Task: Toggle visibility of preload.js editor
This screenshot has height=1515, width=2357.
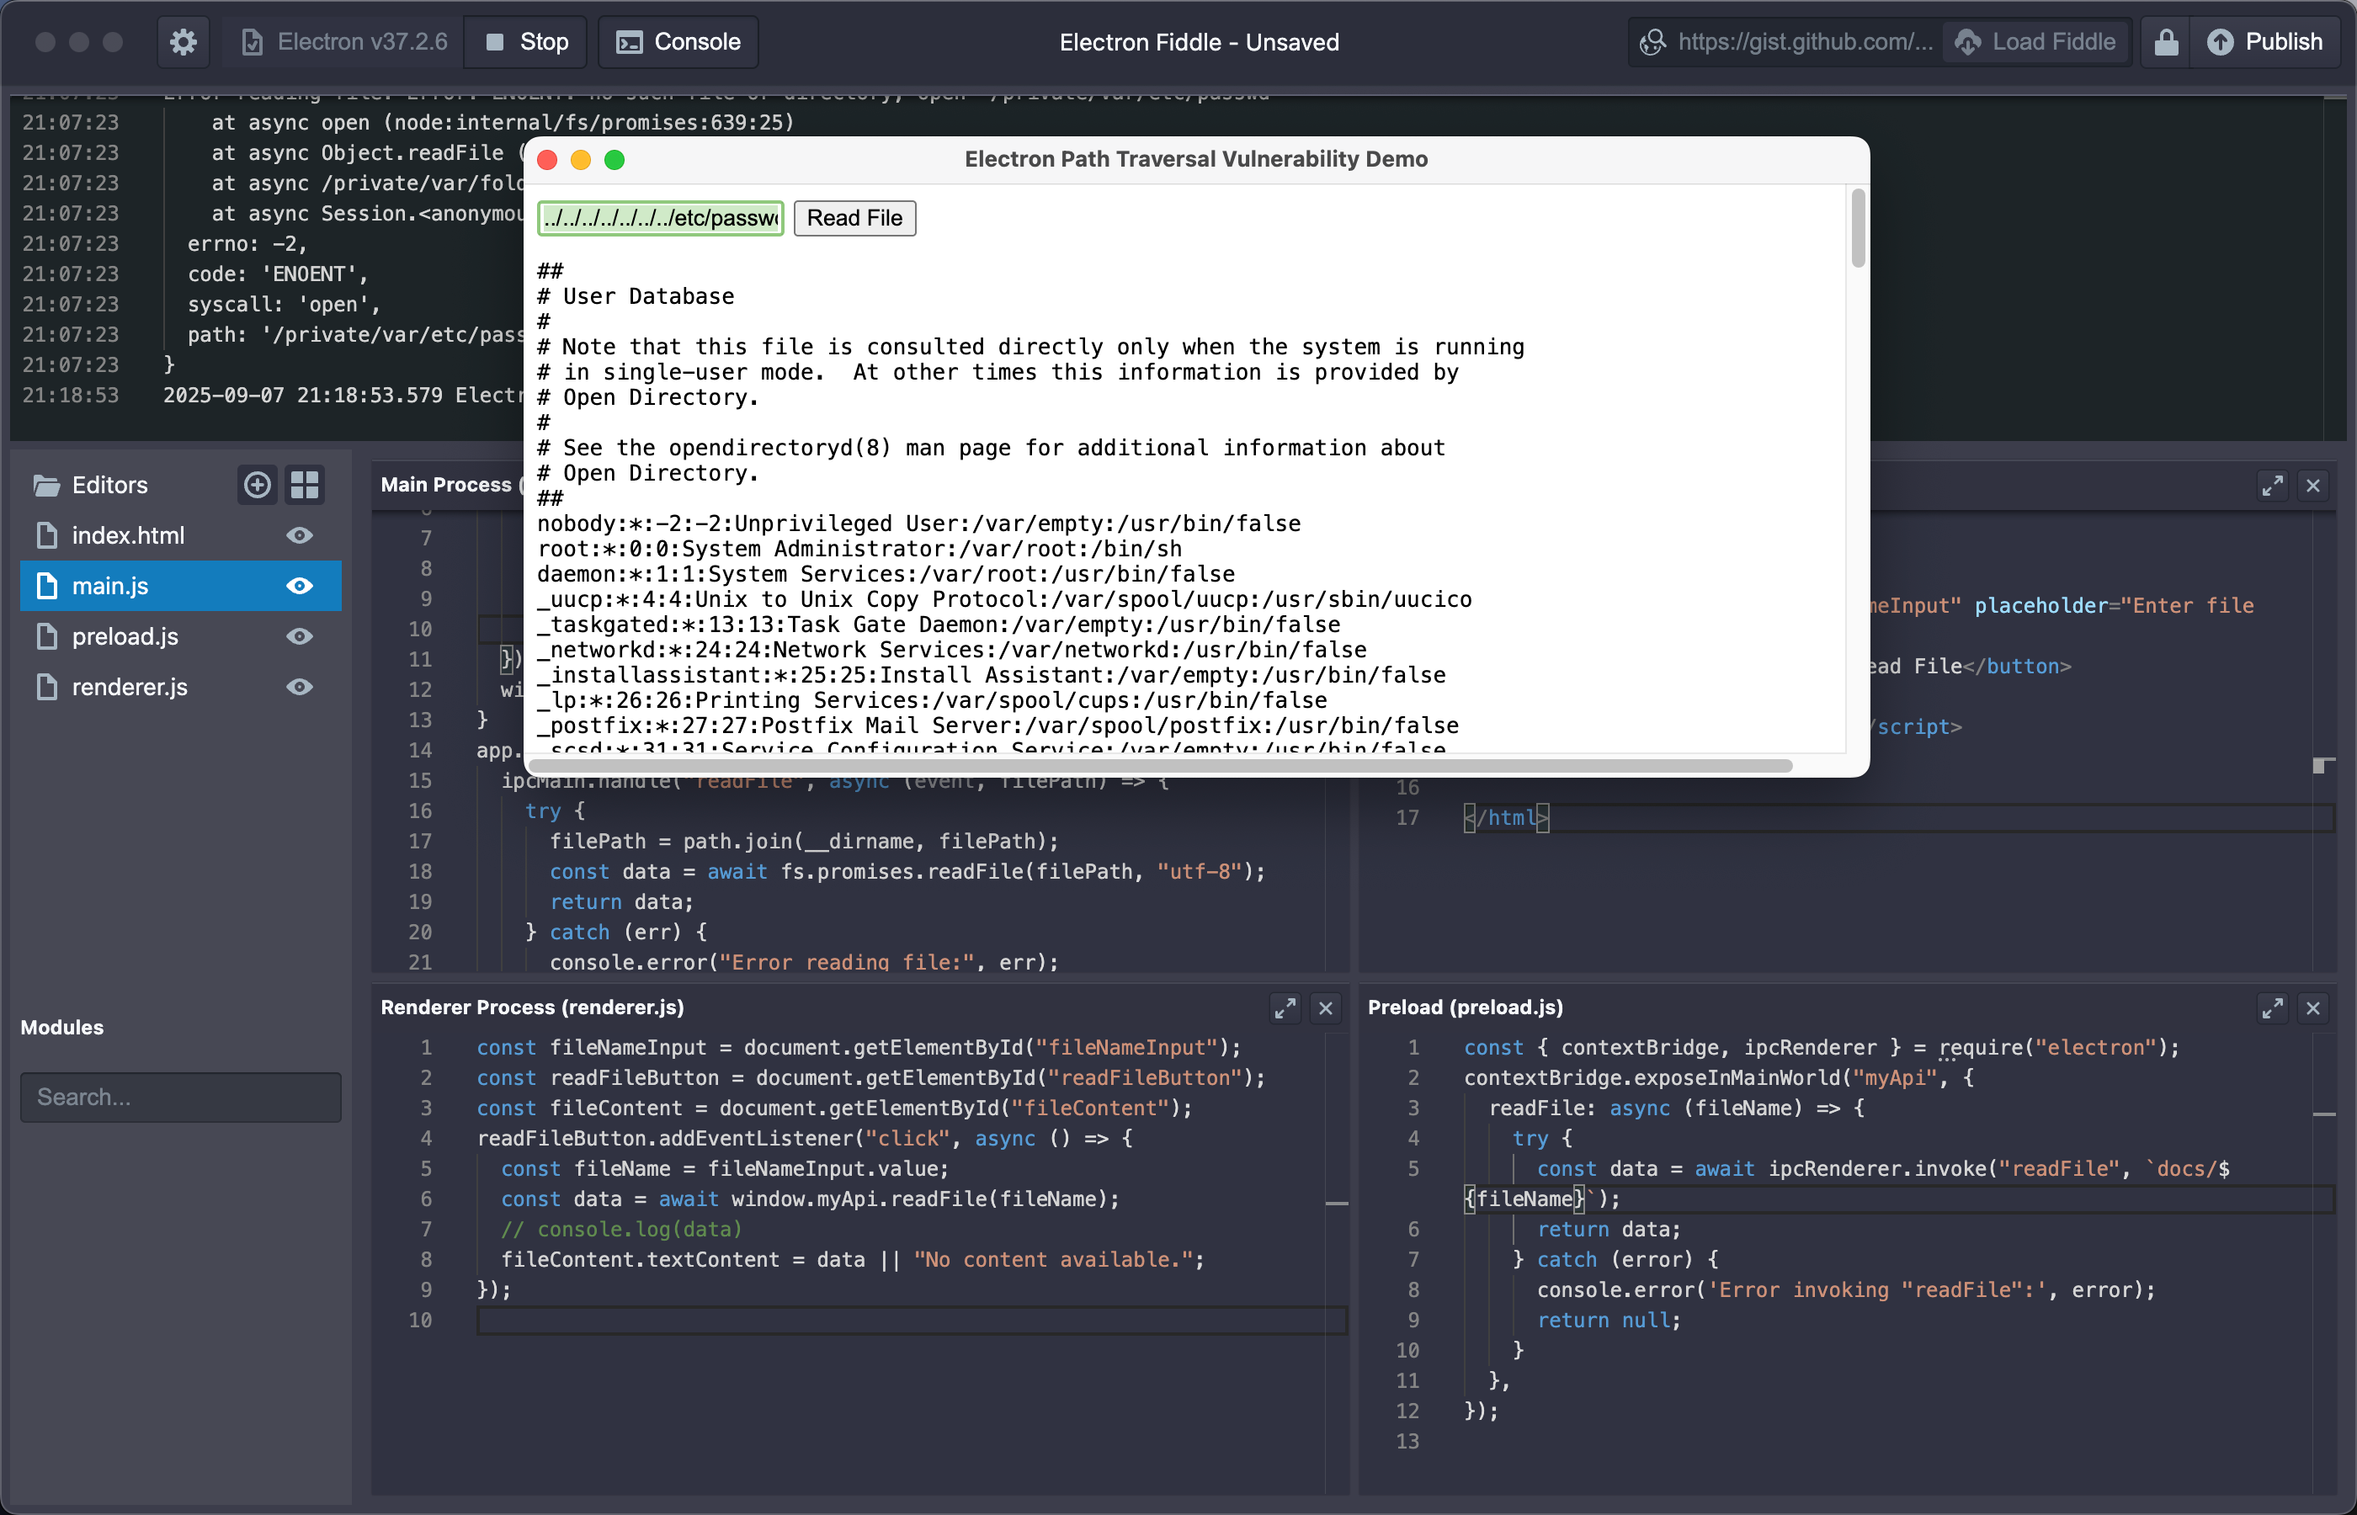Action: coord(300,636)
